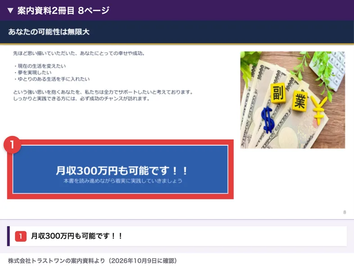Screen dimensions: 354x270
Task: Click the source note 株式会社トラストワンの案内資料より
Action: 93,261
